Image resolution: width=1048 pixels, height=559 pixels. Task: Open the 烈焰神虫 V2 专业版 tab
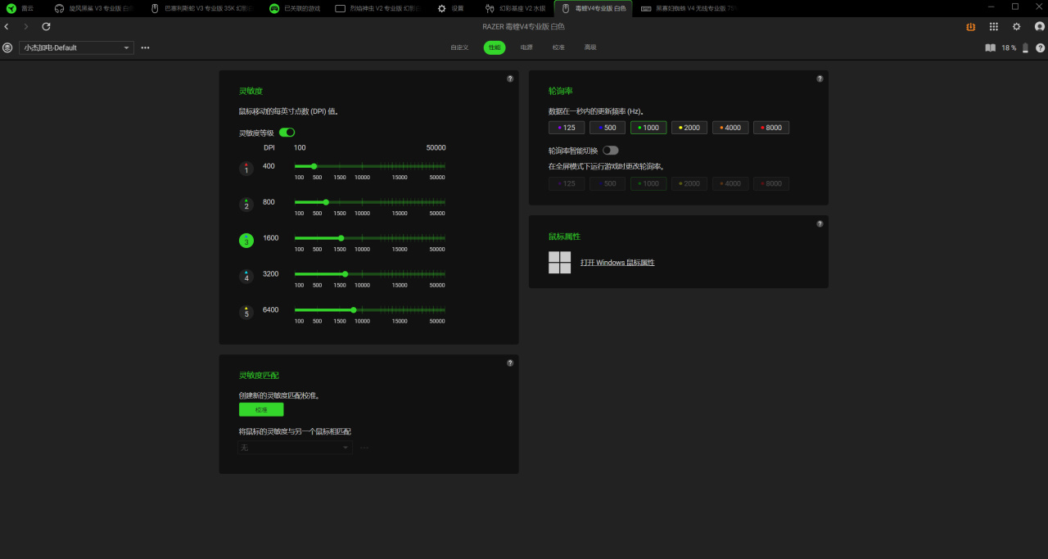(378, 8)
